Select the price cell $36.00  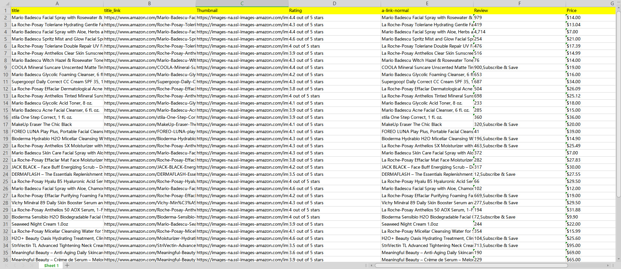(591, 117)
